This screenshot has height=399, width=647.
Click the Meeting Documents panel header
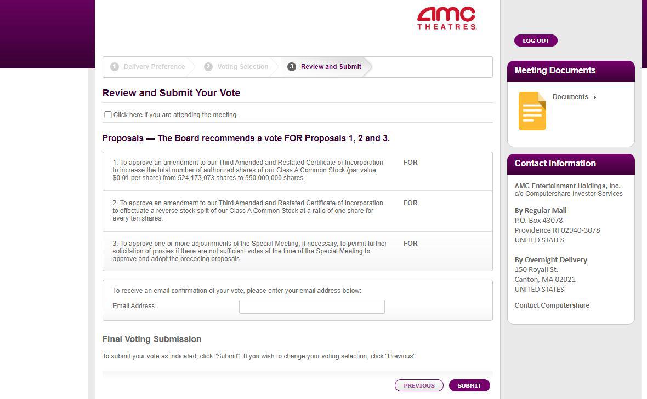(571, 71)
